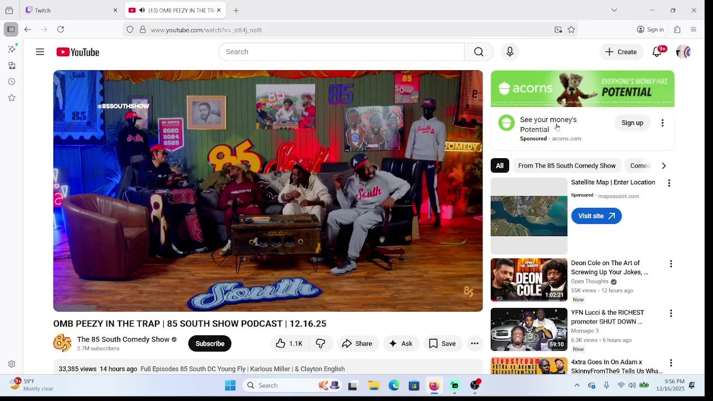
Task: Bookmark this page with star icon
Action: 571,30
